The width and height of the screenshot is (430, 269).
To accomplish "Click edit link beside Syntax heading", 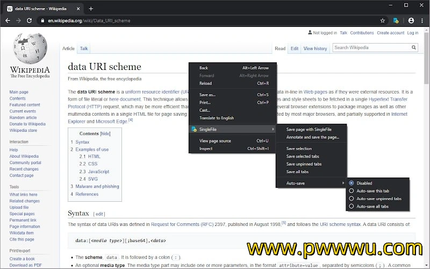I will pyautogui.click(x=99, y=214).
